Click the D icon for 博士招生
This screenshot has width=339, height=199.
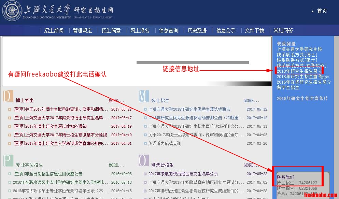(8, 96)
